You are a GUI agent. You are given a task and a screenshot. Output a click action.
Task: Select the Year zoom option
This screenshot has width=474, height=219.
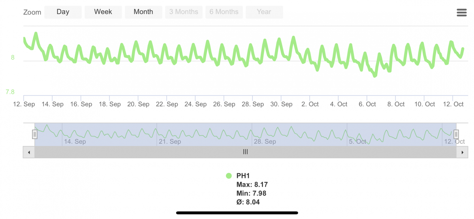(264, 12)
